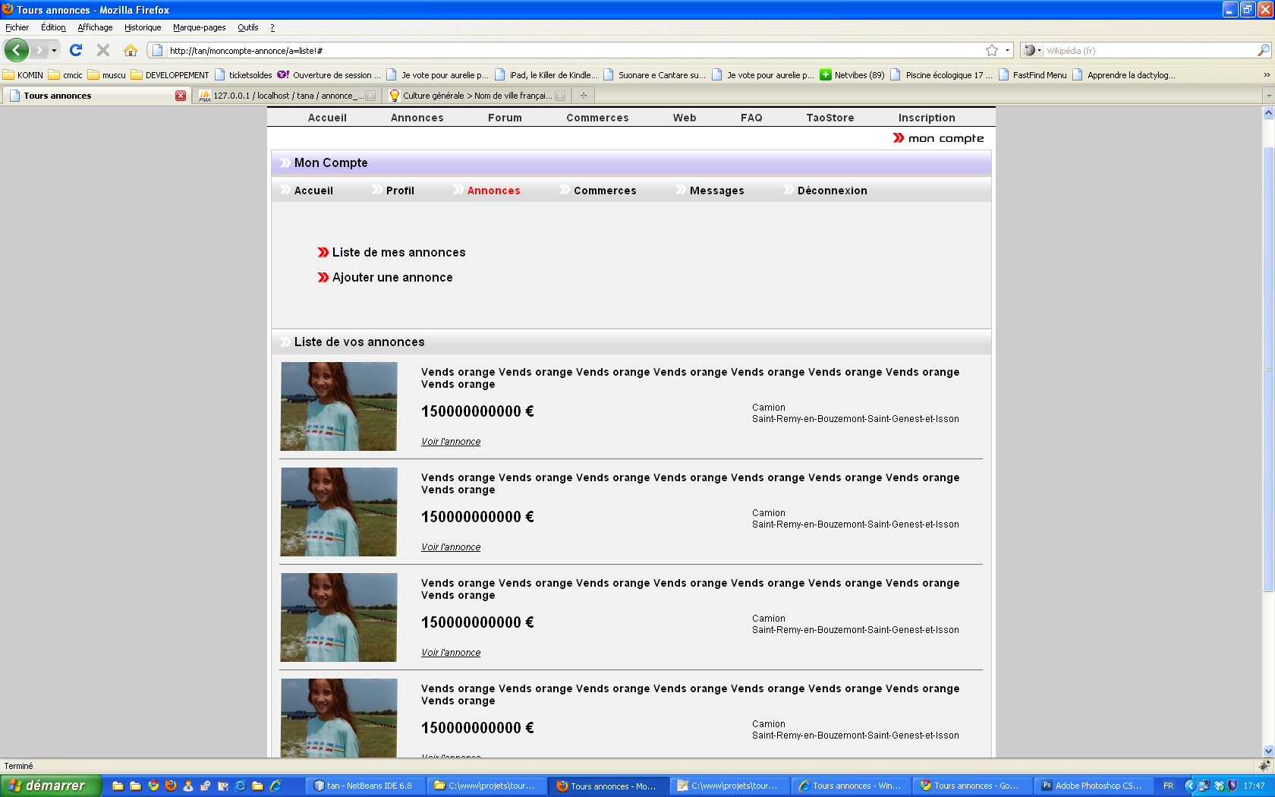Switch to the 127.0.0.1 localhost tab
The height and width of the screenshot is (797, 1275).
click(x=287, y=96)
